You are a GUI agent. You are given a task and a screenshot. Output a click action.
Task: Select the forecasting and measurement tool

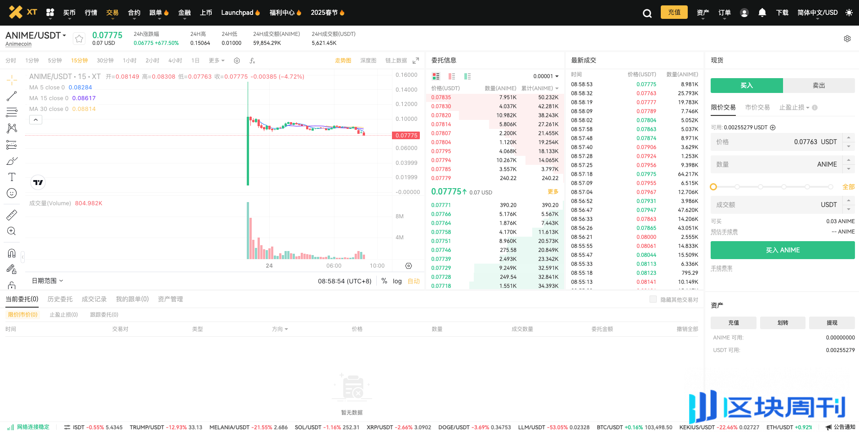[x=12, y=145]
